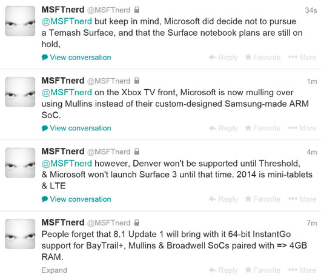
Task: Open @MSFTnerd mention in Xbox TV tweet
Action: (x=67, y=93)
